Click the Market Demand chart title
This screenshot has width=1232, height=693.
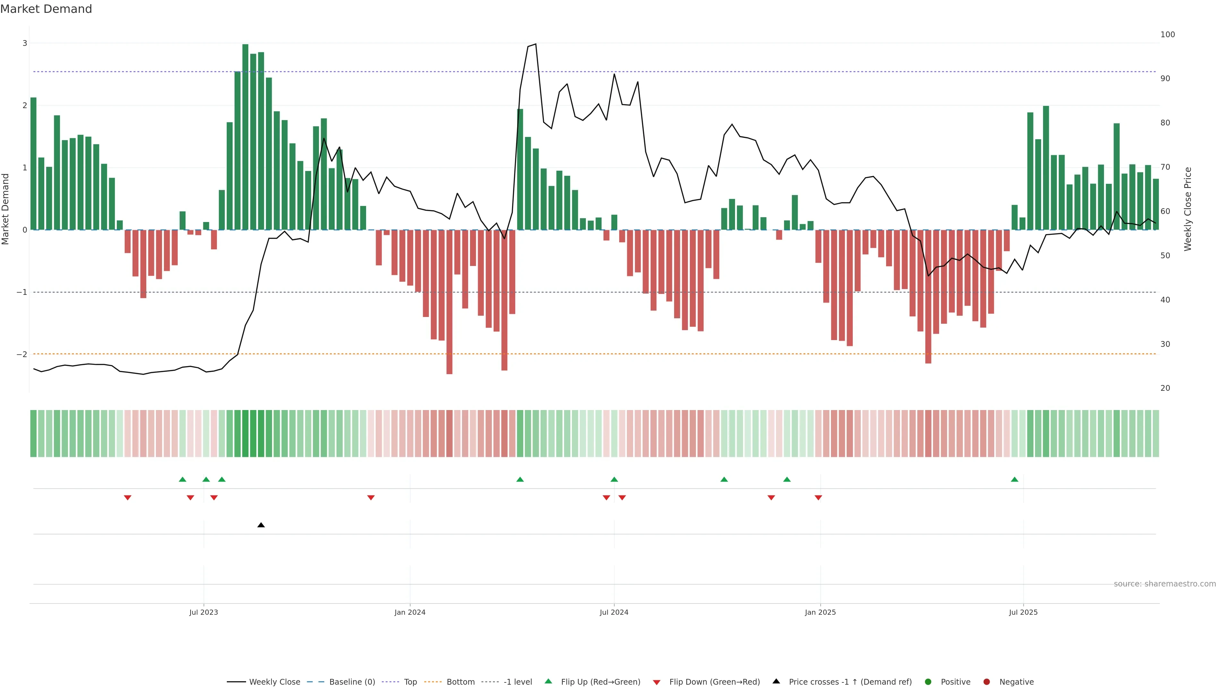coord(46,9)
